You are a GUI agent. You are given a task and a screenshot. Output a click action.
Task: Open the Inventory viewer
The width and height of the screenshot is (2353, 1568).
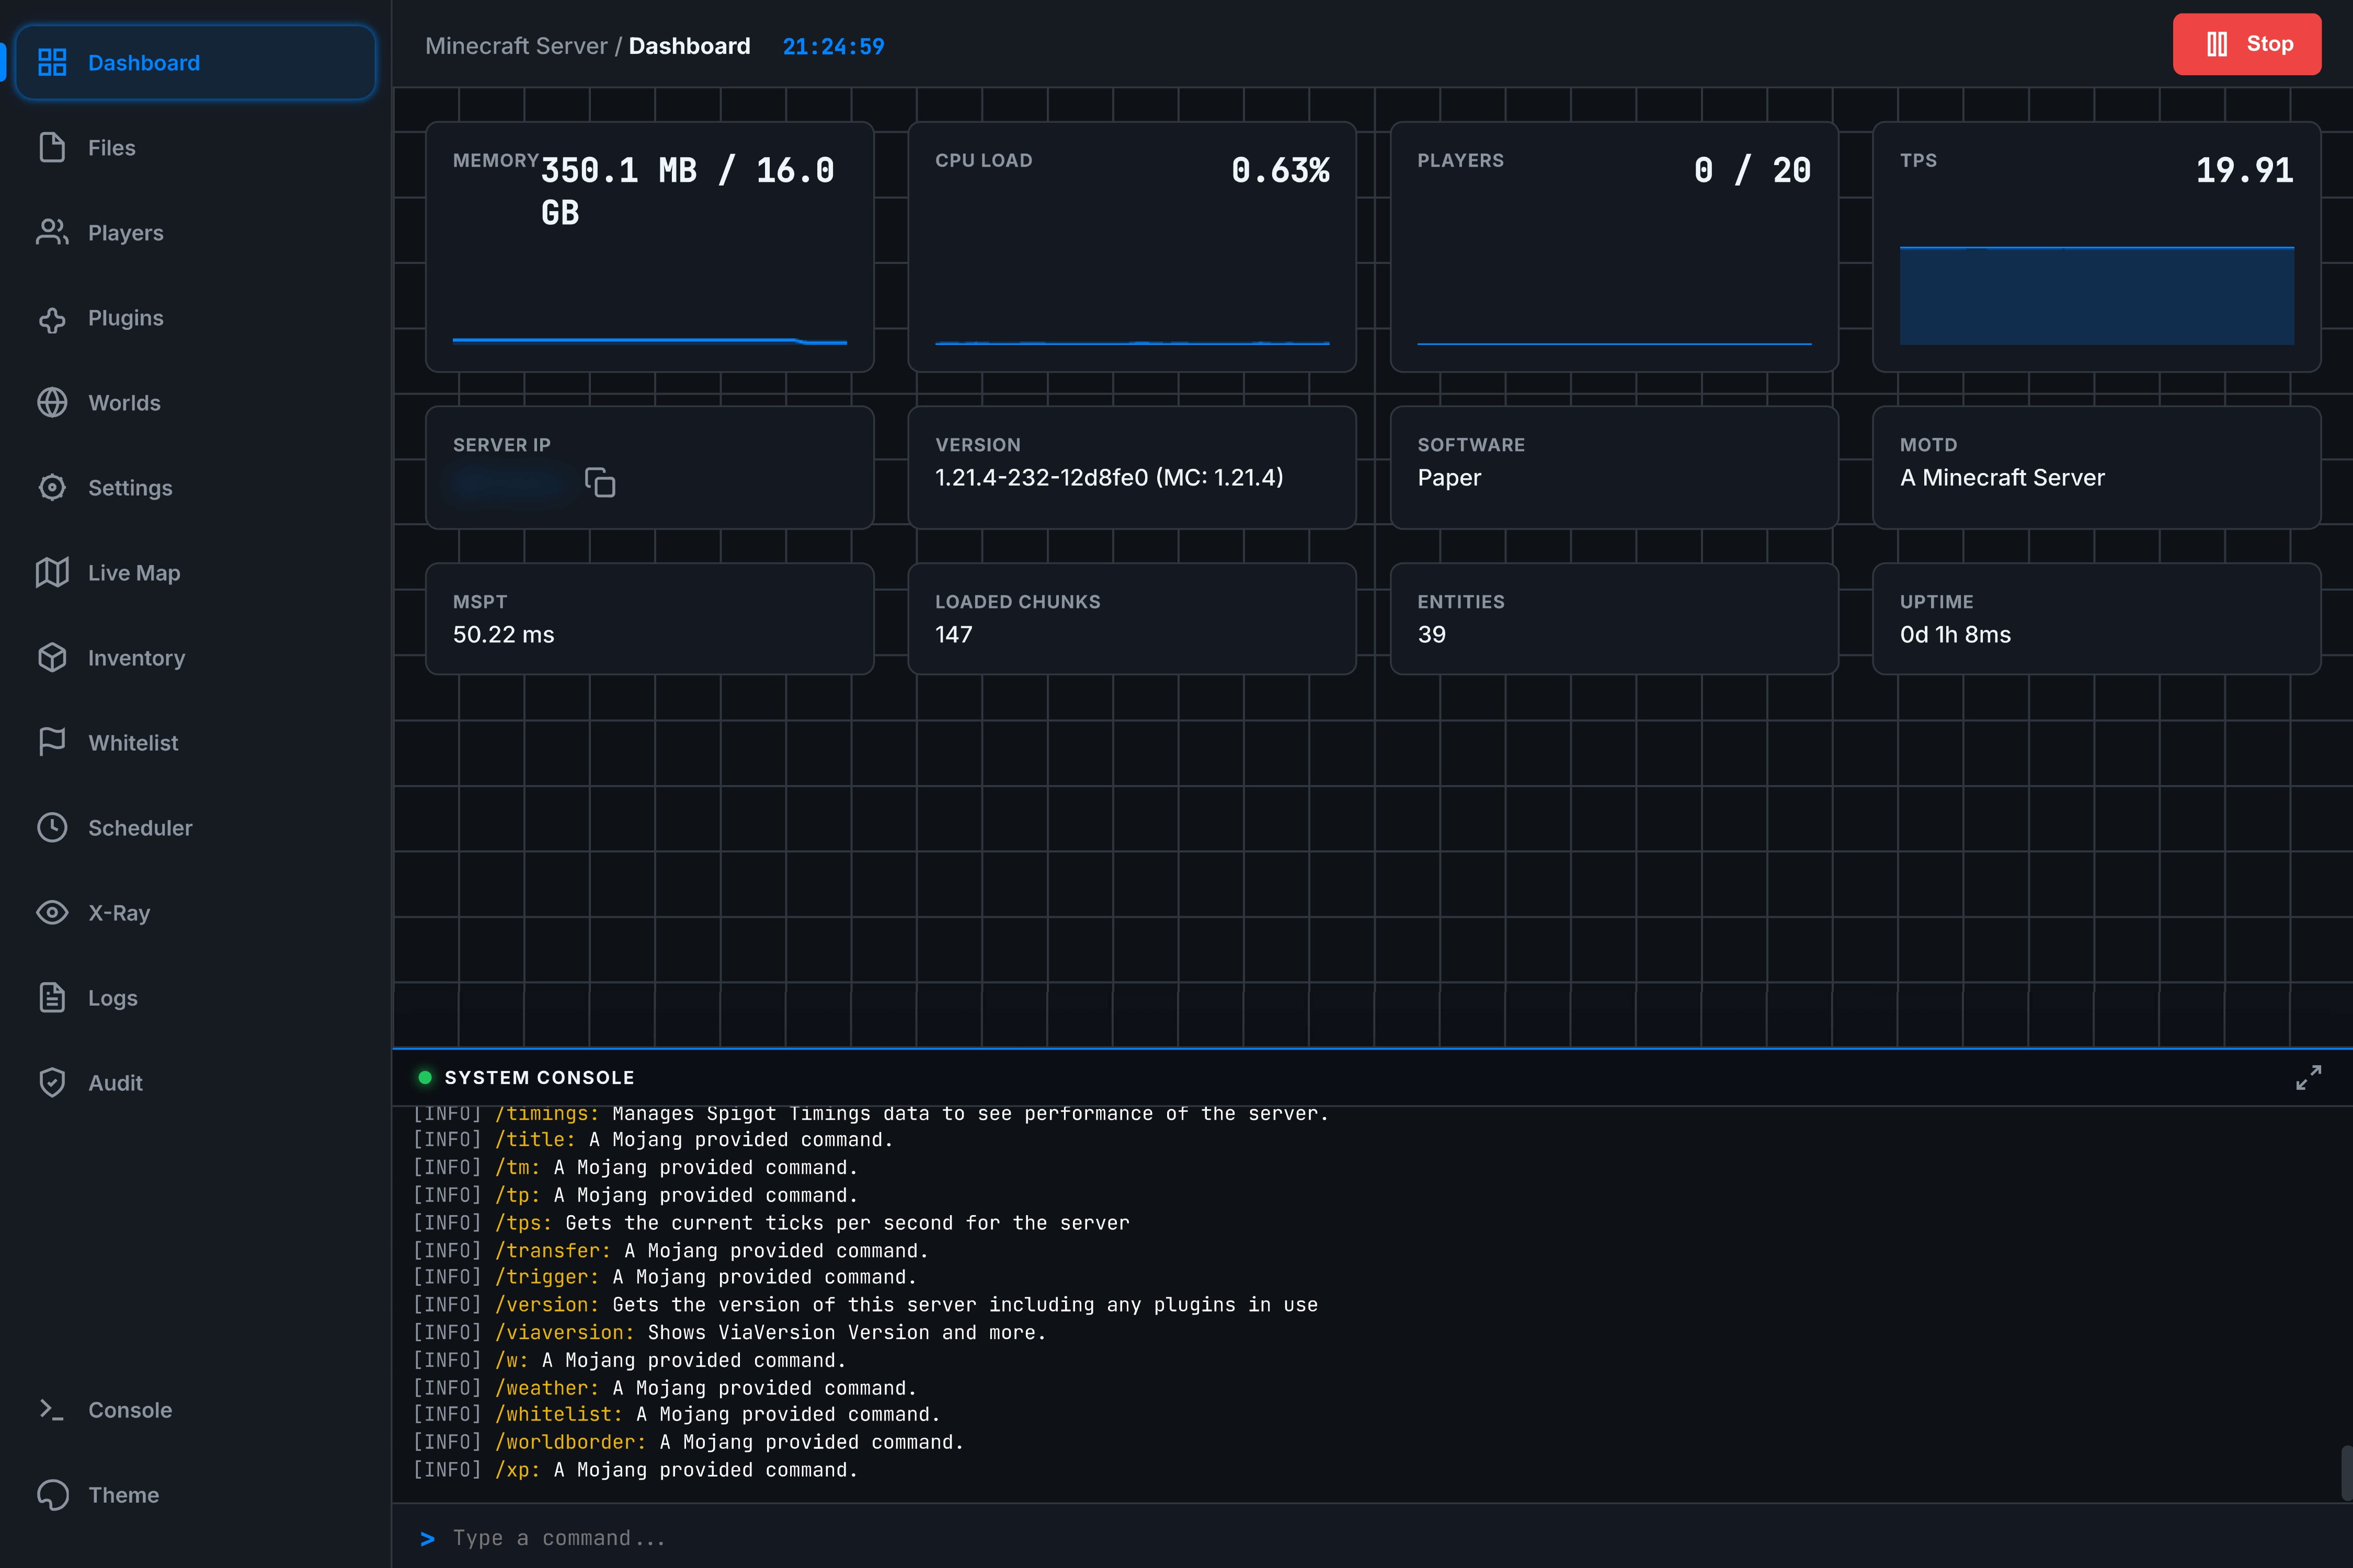point(135,657)
